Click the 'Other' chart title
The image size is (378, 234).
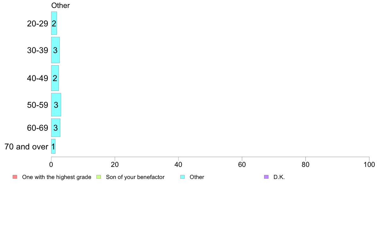click(60, 5)
